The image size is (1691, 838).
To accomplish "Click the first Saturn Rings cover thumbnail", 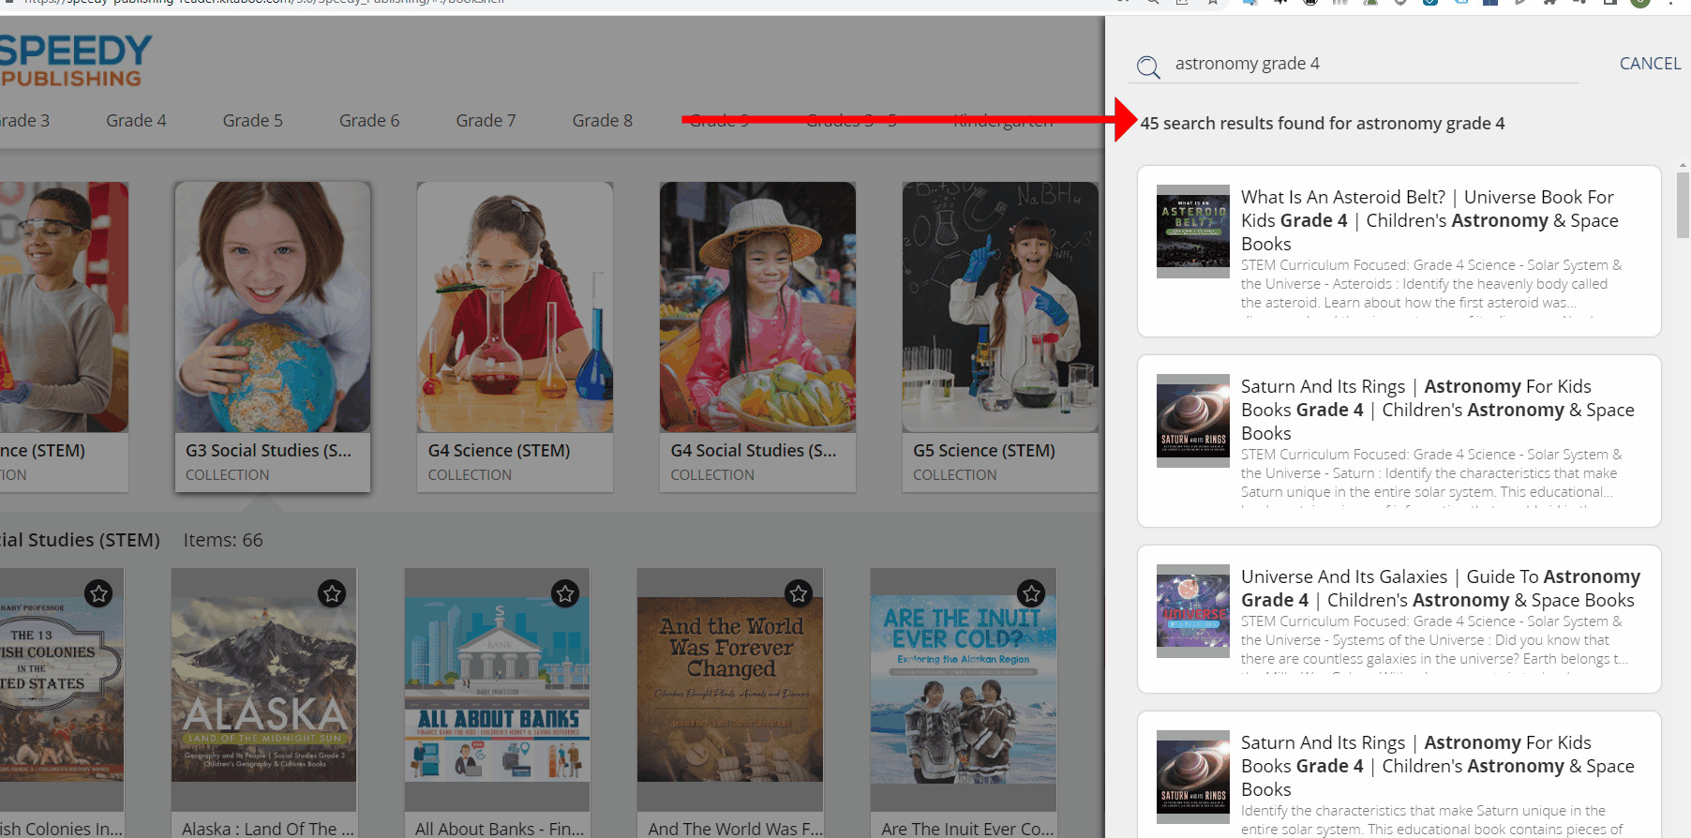I will tap(1193, 421).
